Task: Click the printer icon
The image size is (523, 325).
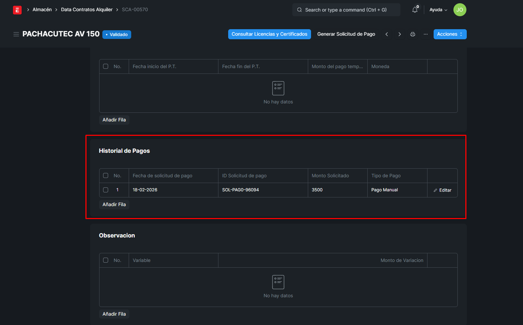Action: coord(413,34)
